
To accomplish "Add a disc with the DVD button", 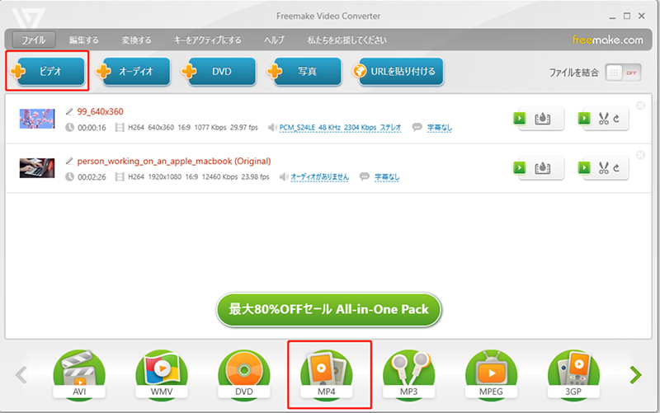I will pyautogui.click(x=219, y=71).
